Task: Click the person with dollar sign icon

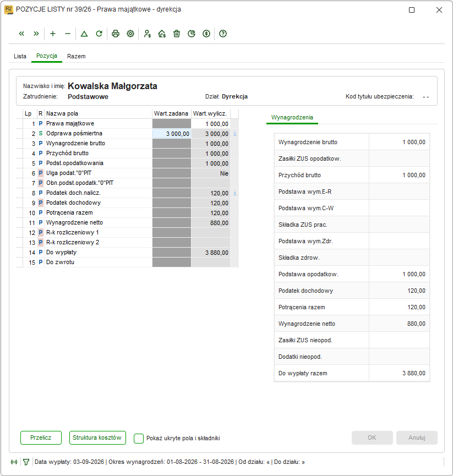Action: click(148, 34)
